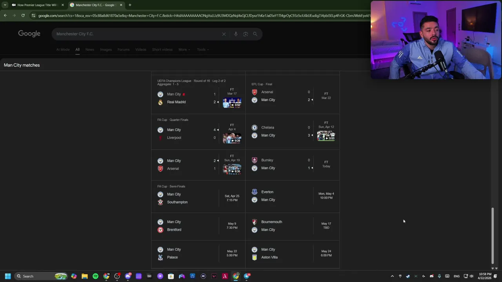502x282 pixels.
Task: Expand the More dropdown
Action: pyautogui.click(x=184, y=49)
